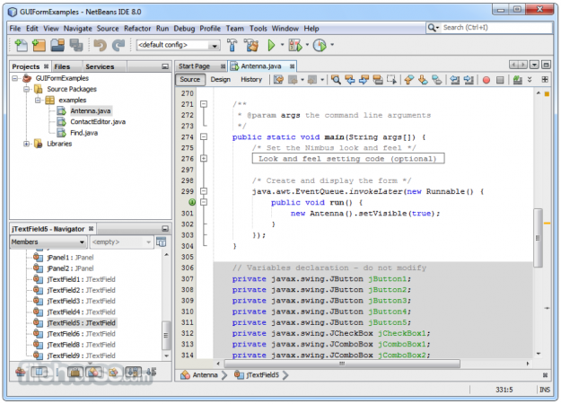This screenshot has width=561, height=404.
Task: Click the Find Selection magnifier icon
Action: 336,79
